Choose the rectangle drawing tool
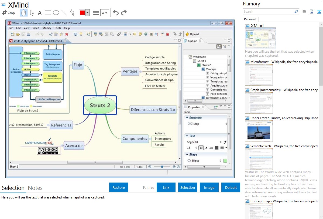The width and height of the screenshot is (323, 219). point(48,13)
